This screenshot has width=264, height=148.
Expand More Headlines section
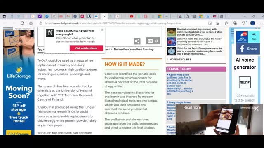pyautogui.click(x=180, y=60)
